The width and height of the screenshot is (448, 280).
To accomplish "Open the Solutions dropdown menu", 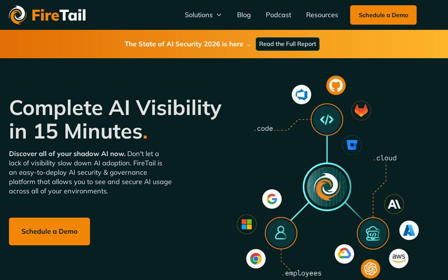I will click(x=203, y=15).
